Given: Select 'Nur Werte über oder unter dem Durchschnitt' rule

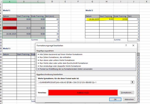Looking at the screenshot, I should tap(64, 63).
